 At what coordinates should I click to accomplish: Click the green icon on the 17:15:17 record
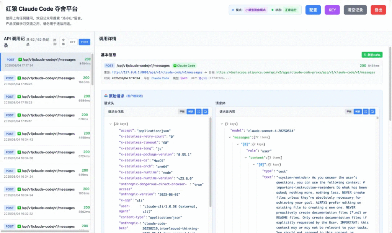pyautogui.click(x=19, y=115)
